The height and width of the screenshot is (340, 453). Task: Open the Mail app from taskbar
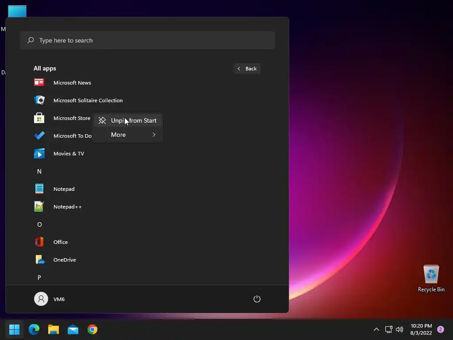[x=73, y=329]
